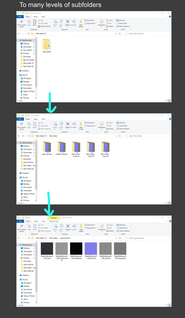Select 3D Objects in grass textures window sidebar
185x318 pixels.
click(x=26, y=283)
